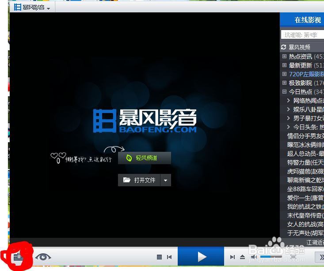The height and width of the screenshot is (271, 324).
Task: Expand the 720P左眼影院 category
Action: pos(284,74)
